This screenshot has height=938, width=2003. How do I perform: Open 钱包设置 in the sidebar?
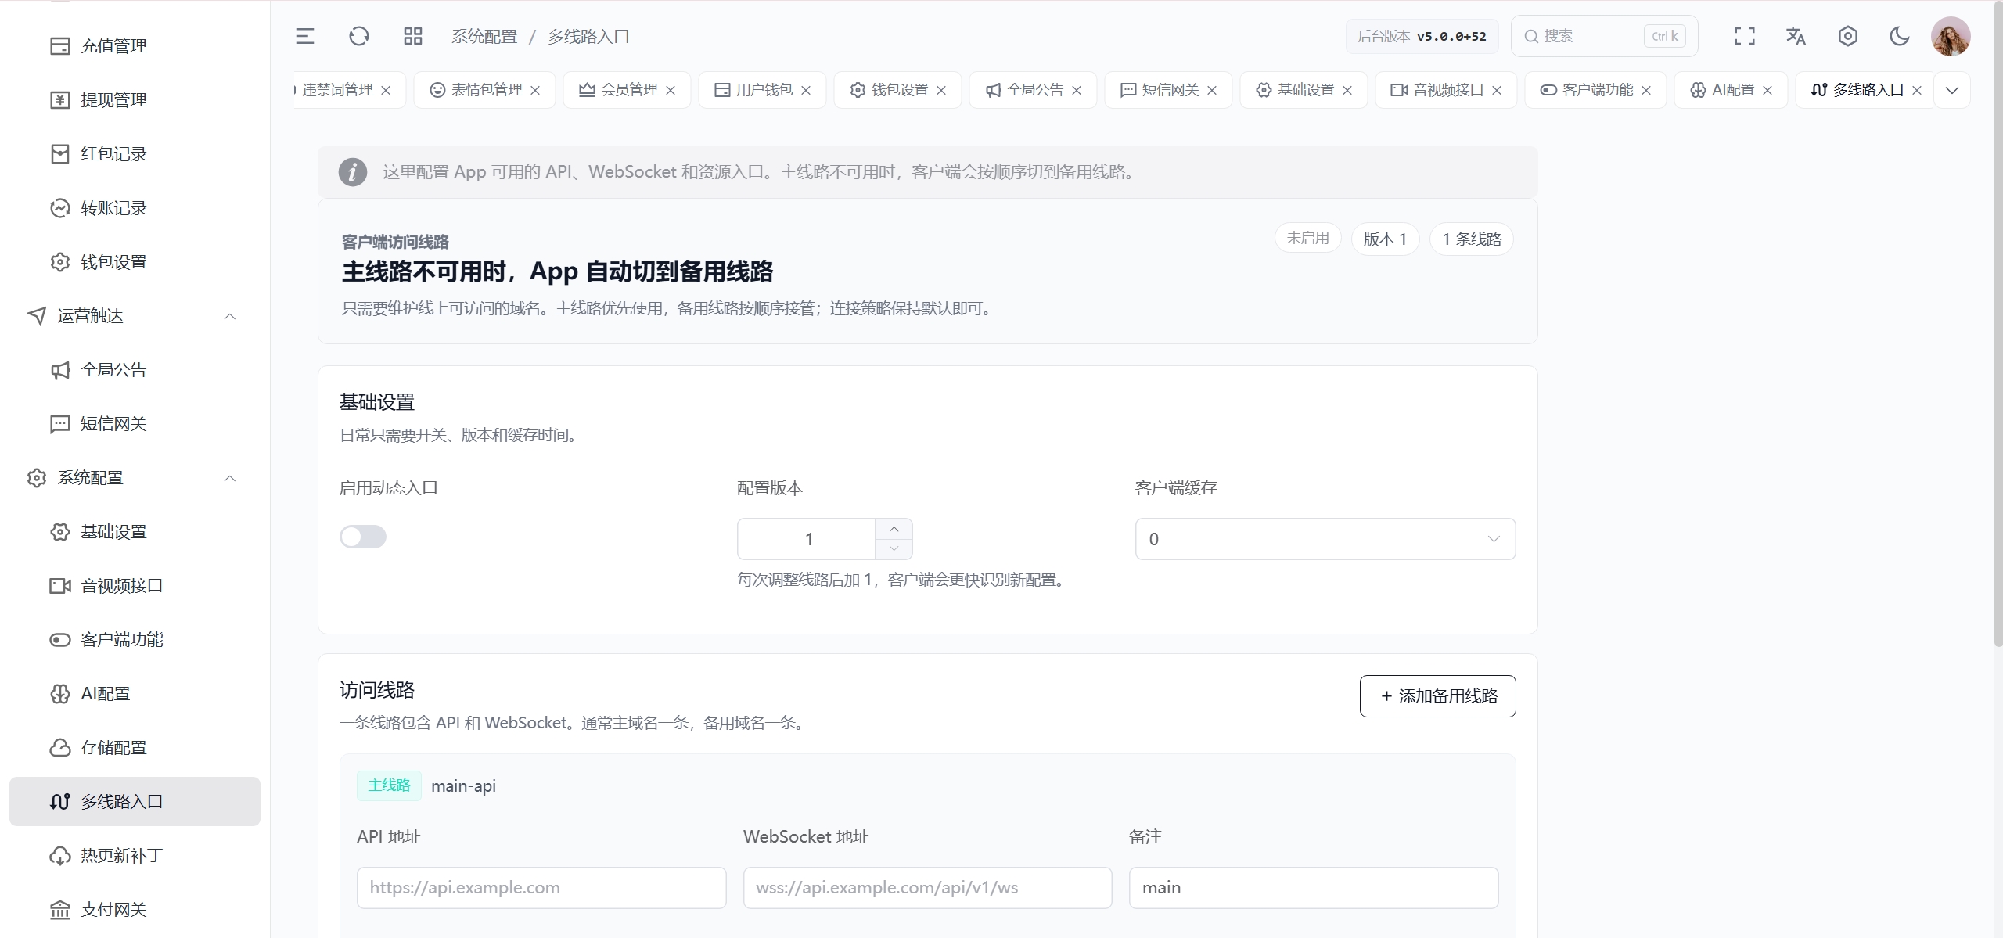[x=135, y=262]
